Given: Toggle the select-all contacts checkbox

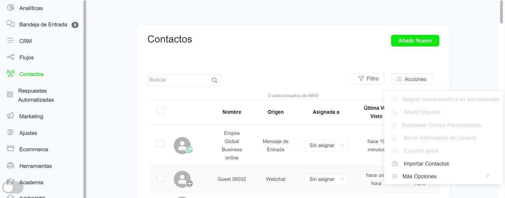Looking at the screenshot, I should coord(161,111).
